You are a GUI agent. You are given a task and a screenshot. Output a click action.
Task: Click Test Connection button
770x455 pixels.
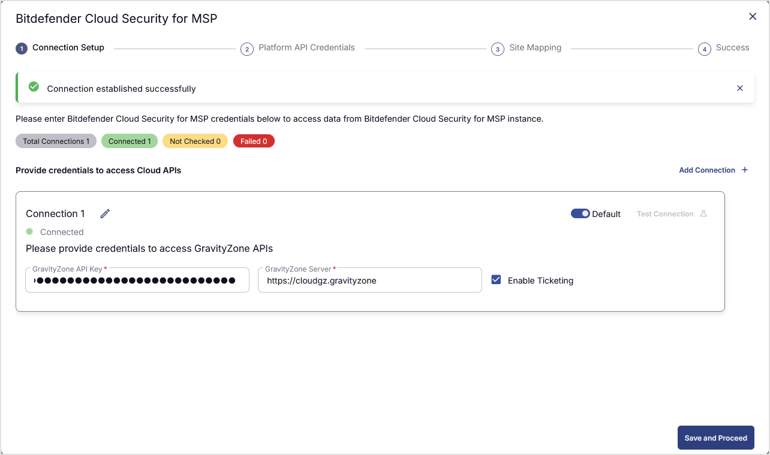672,214
